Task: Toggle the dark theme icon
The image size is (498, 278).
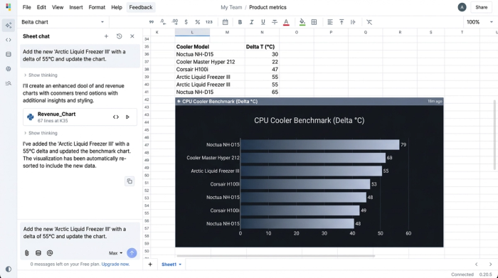Action: point(9,269)
